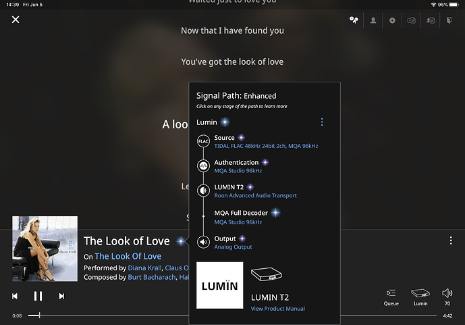Click the MQA Full Decoder label
The width and height of the screenshot is (465, 325).
point(241,213)
